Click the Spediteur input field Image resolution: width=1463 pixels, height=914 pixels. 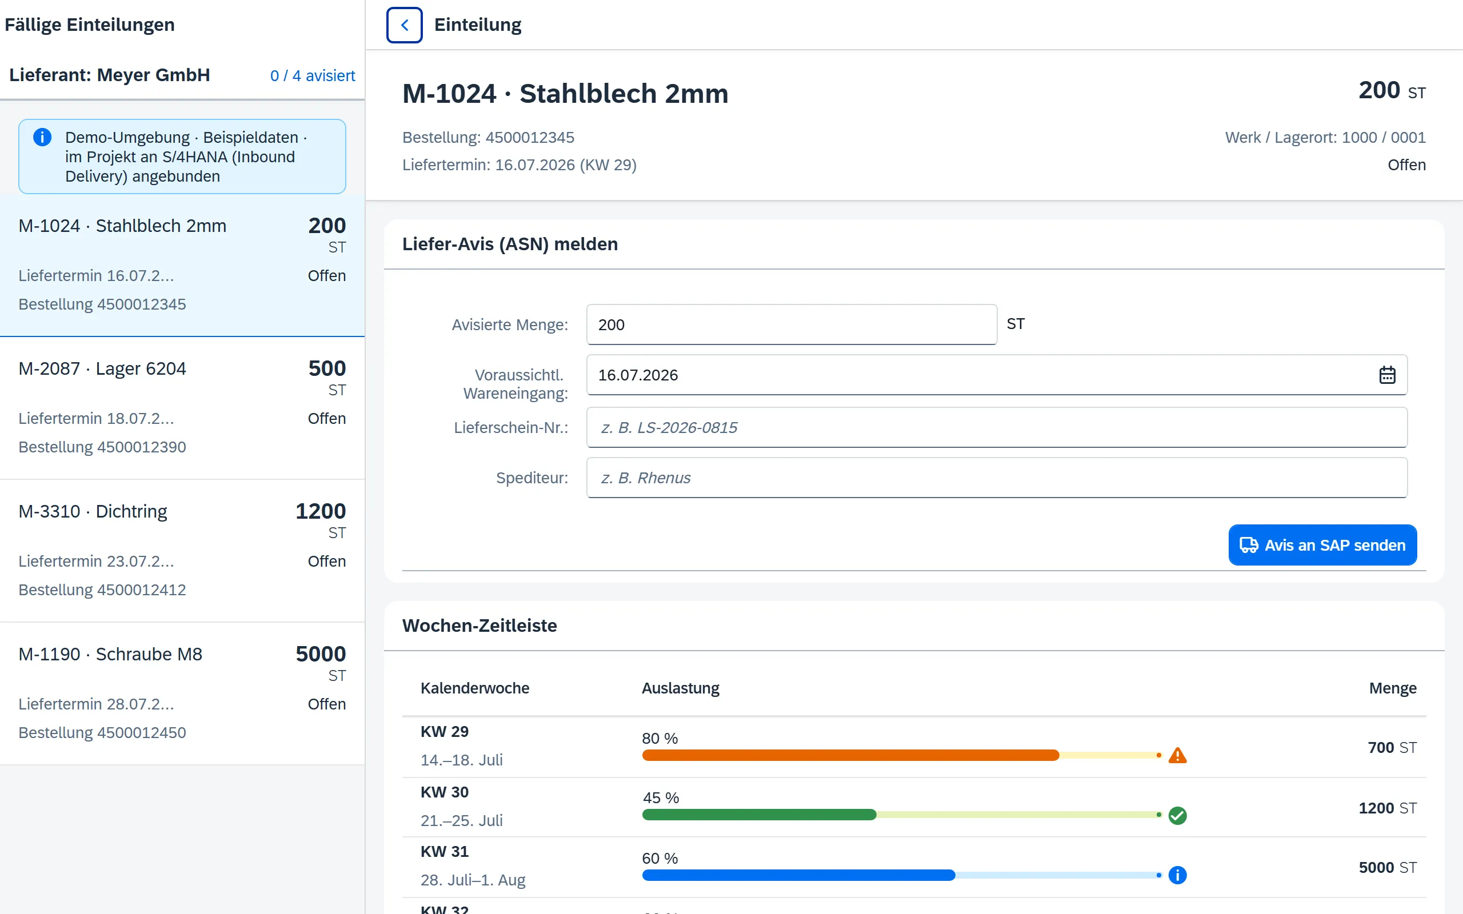coord(996,478)
